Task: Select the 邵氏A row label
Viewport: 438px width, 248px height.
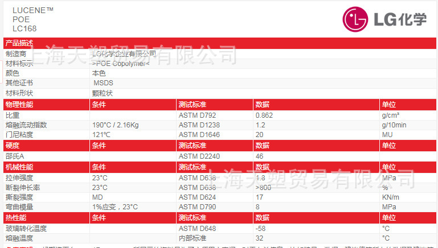Action: (15, 156)
